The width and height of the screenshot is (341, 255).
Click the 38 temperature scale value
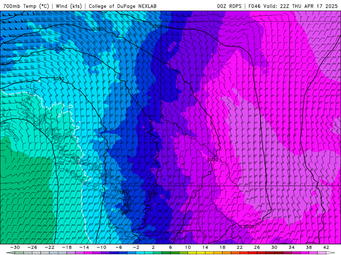[x=309, y=247]
